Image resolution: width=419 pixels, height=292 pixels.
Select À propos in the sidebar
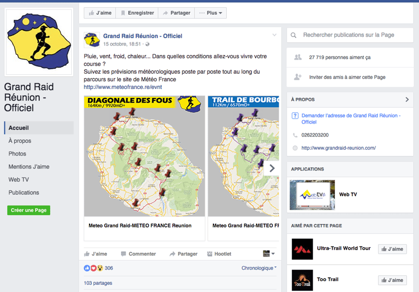coord(20,141)
